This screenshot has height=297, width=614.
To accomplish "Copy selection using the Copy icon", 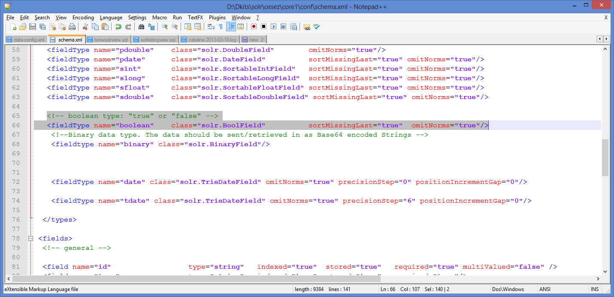I will (x=95, y=27).
